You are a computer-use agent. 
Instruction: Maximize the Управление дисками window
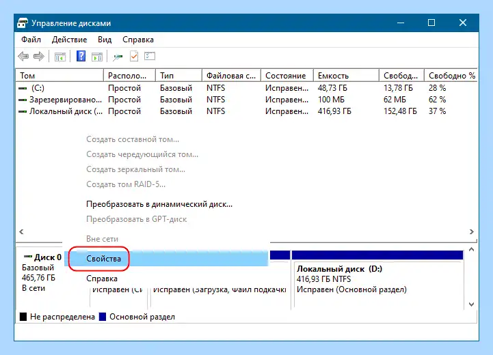pyautogui.click(x=431, y=23)
